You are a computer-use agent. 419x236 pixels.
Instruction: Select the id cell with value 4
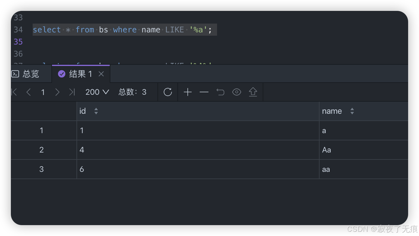tap(198, 150)
